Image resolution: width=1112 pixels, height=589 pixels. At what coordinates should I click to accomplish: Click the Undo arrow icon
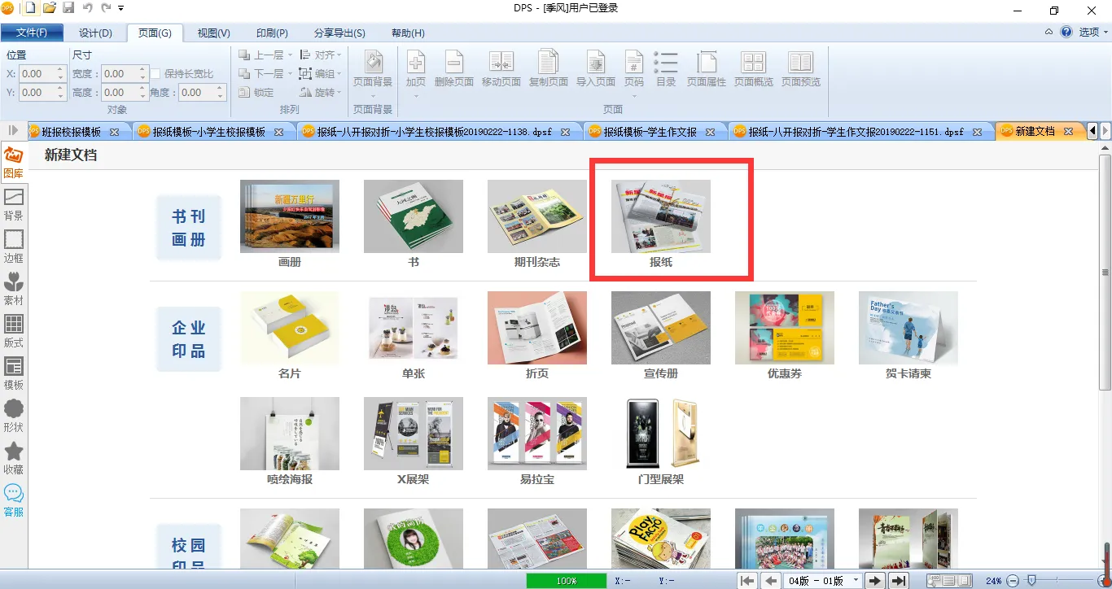87,8
